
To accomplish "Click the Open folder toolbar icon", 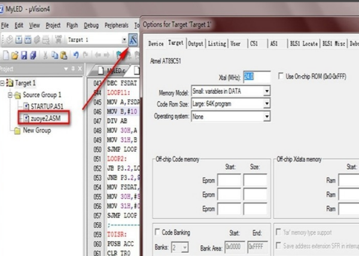I will (x=15, y=55).
